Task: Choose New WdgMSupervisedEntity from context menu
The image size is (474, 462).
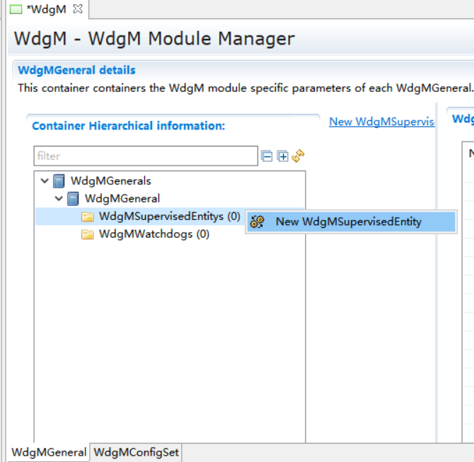Action: (348, 221)
